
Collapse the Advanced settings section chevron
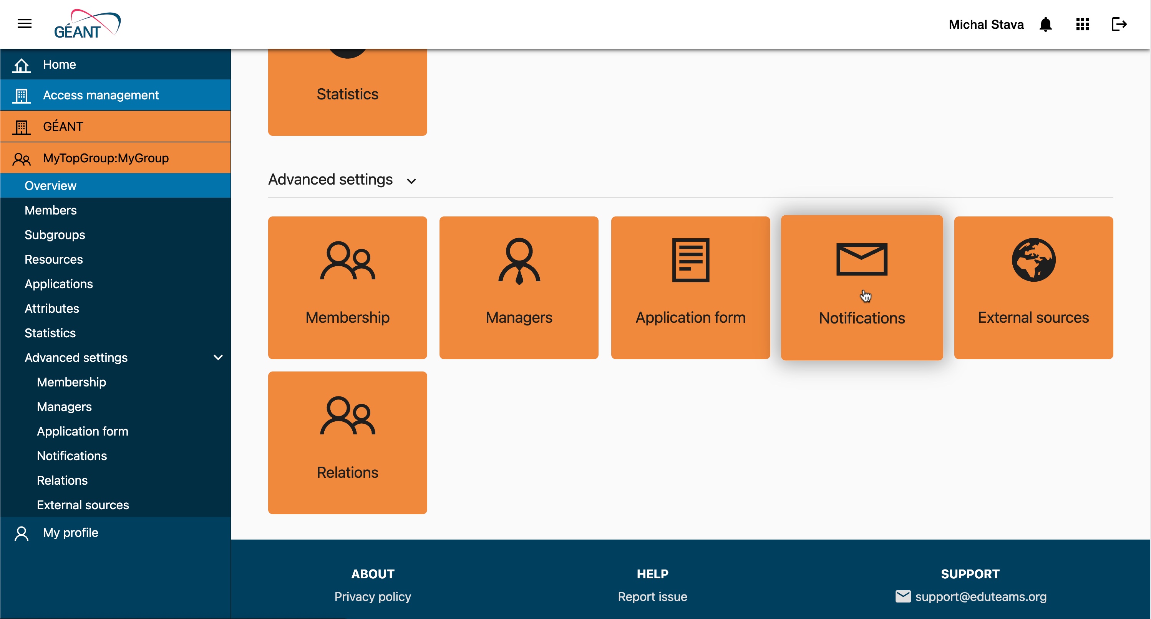coord(411,181)
